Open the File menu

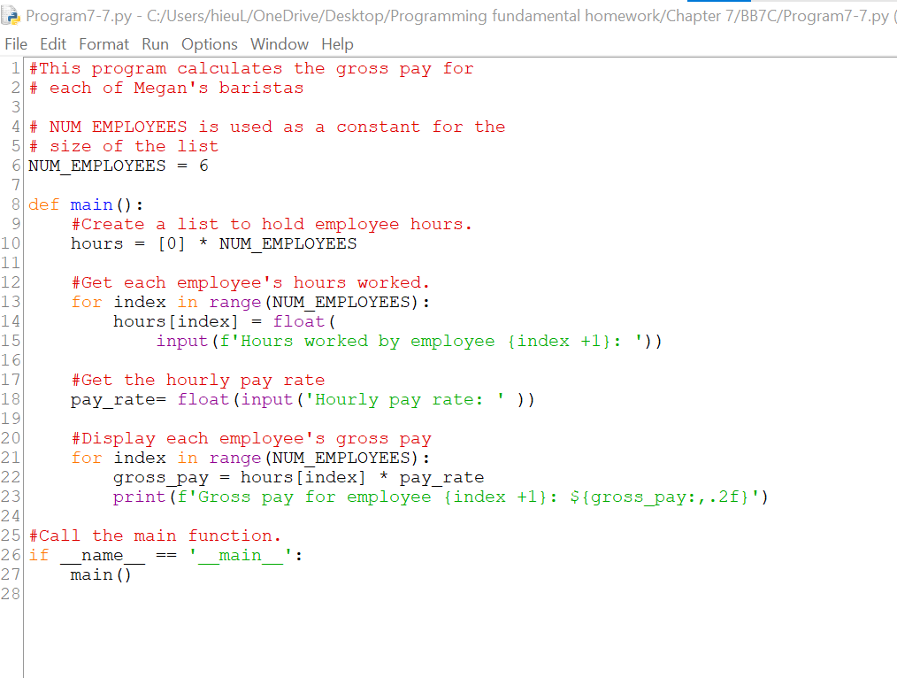pos(16,43)
